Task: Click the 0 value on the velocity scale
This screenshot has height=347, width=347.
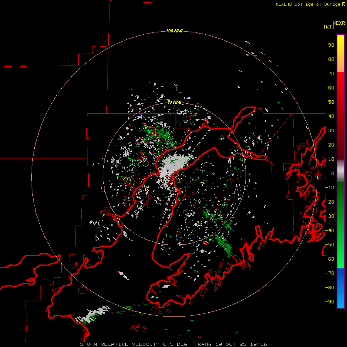Action: pyautogui.click(x=333, y=173)
